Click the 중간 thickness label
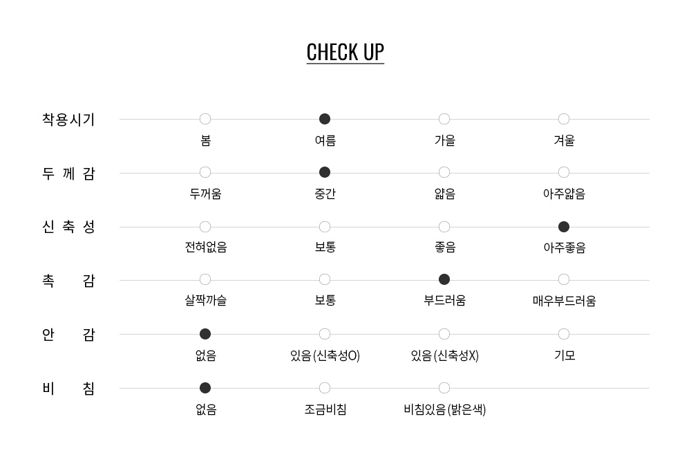 pos(325,194)
